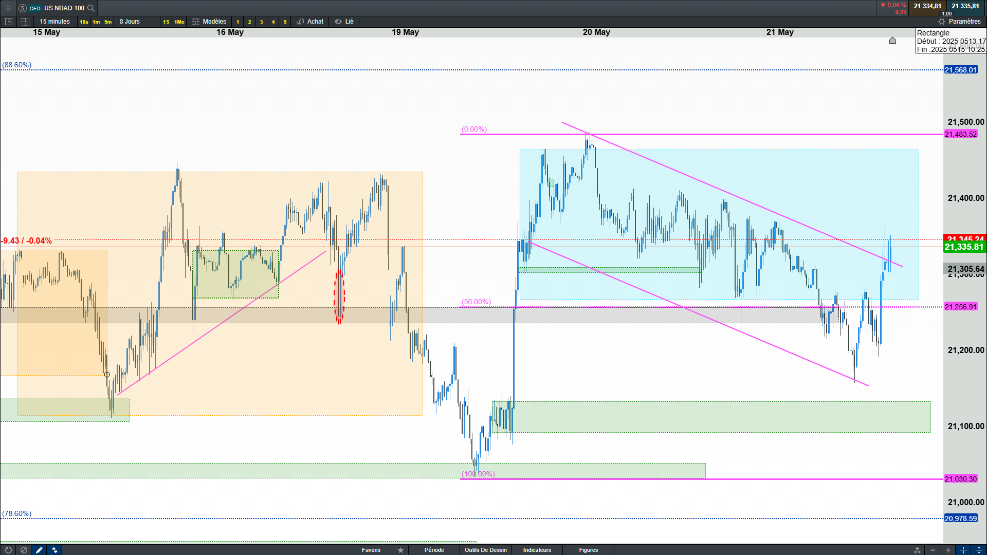Click the circular refresh icon at bottom left
The width and height of the screenshot is (987, 555).
(x=8, y=550)
